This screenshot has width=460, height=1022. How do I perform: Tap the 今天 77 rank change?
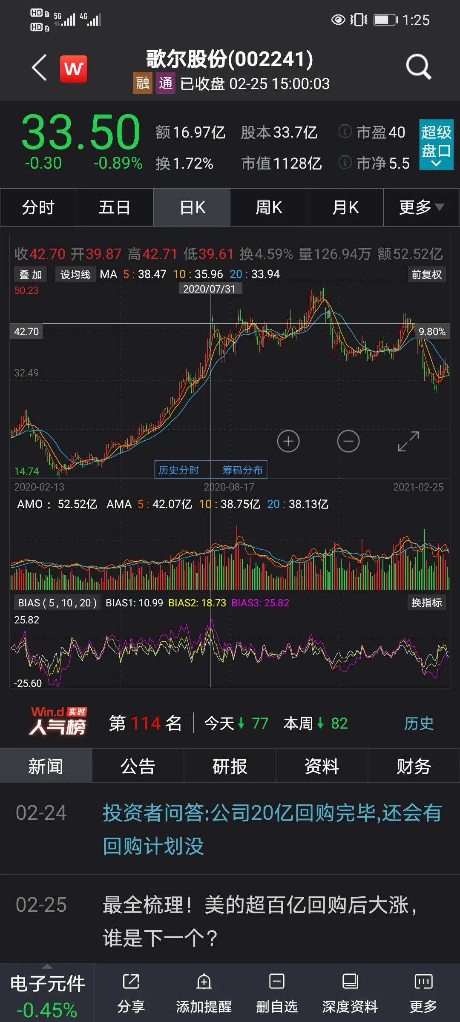[236, 723]
